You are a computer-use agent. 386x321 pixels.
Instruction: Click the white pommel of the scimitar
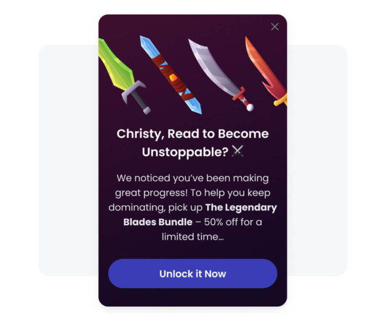250,107
